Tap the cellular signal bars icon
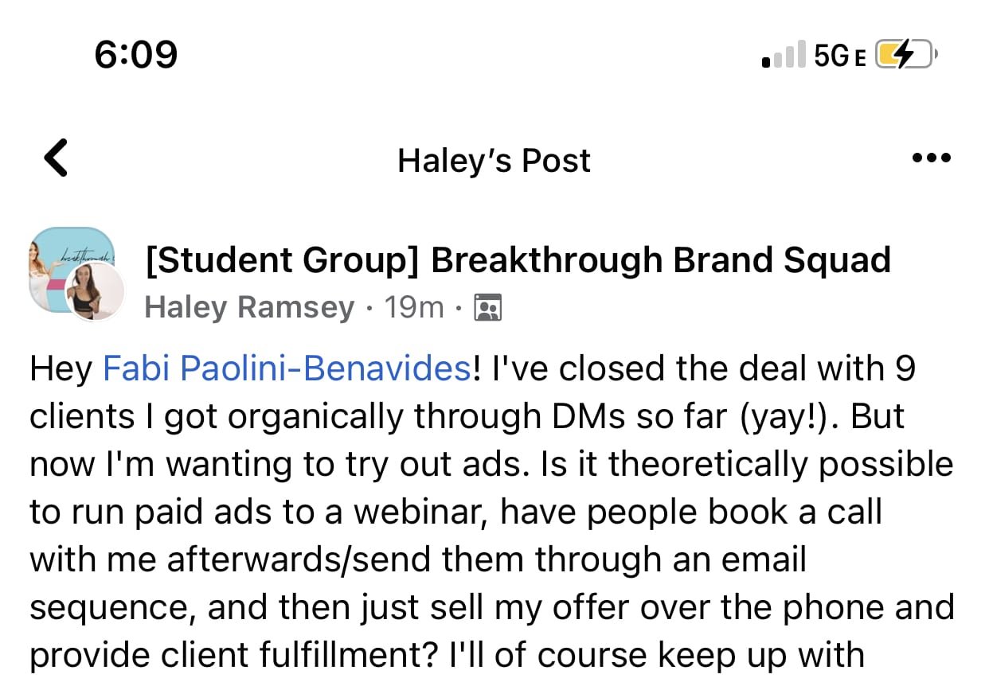 783,56
